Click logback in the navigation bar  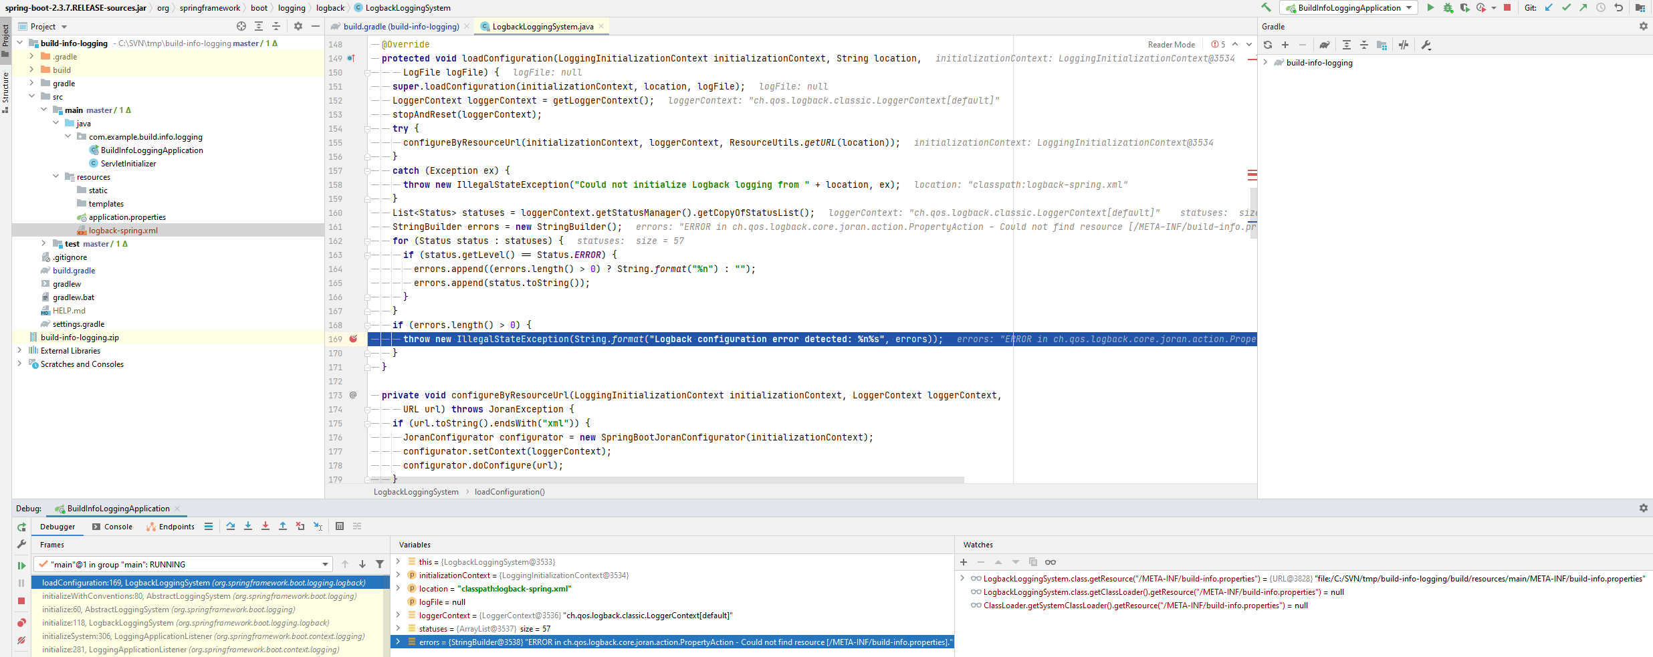click(330, 8)
